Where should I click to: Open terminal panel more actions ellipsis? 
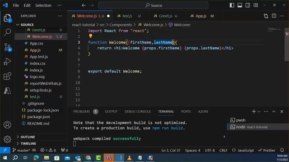pyautogui.click(x=266, y=112)
